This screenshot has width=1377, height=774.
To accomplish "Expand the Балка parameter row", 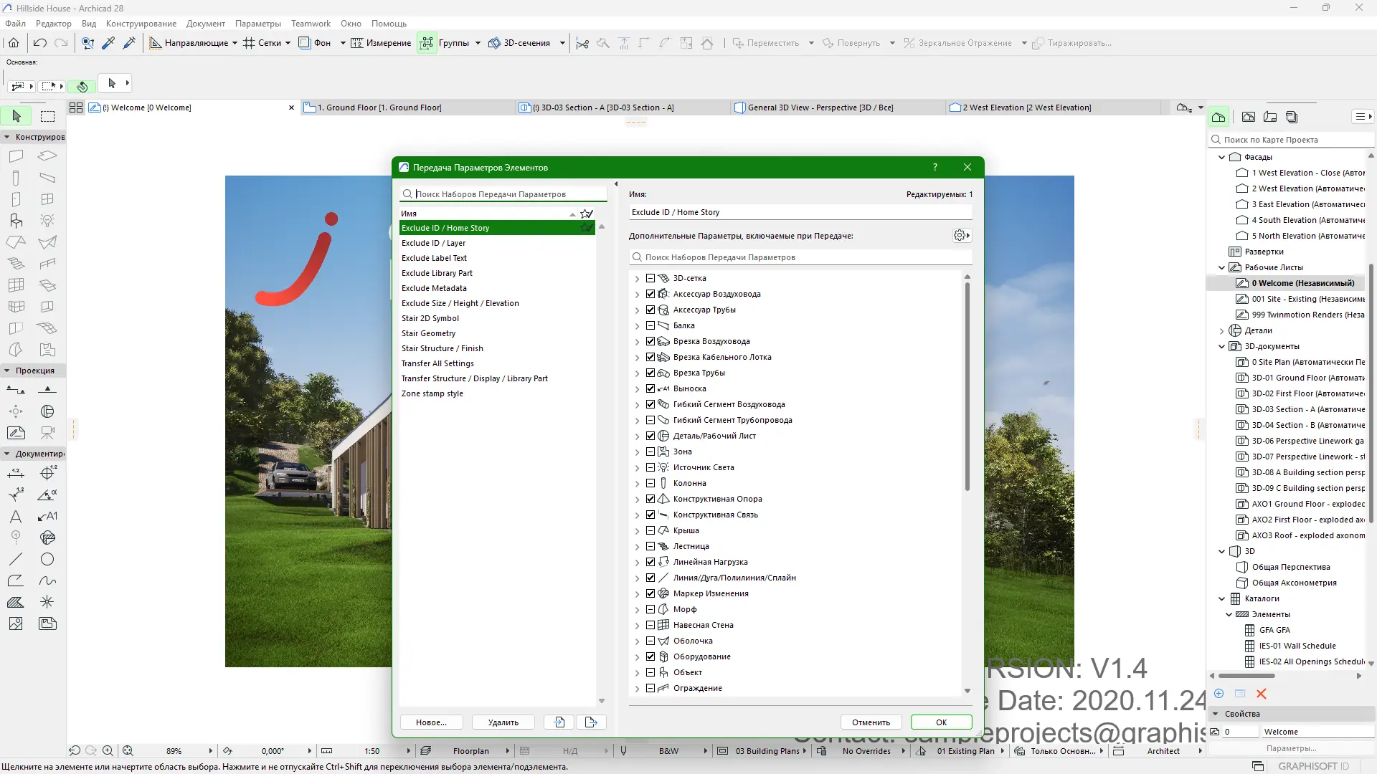I will click(x=637, y=326).
